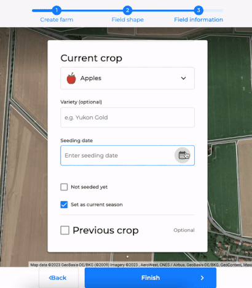Click the red apple crop icon
The width and height of the screenshot is (252, 288).
pyautogui.click(x=71, y=78)
